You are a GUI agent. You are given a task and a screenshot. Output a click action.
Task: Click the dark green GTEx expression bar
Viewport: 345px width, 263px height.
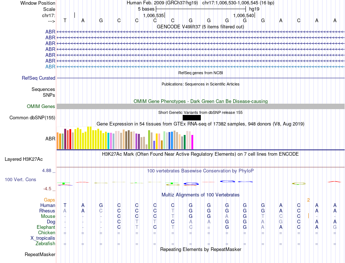[185, 142]
